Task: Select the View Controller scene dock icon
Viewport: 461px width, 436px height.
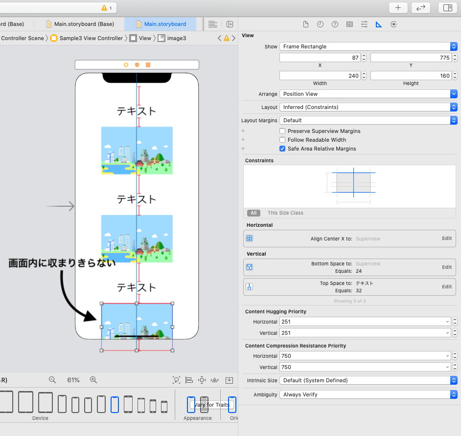Action: [126, 65]
